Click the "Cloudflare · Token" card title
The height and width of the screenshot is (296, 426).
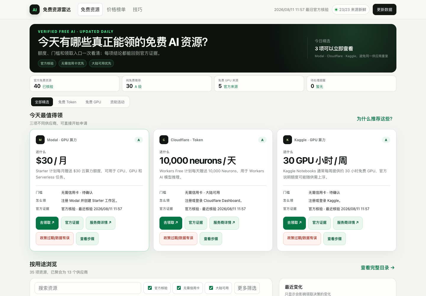[187, 140]
